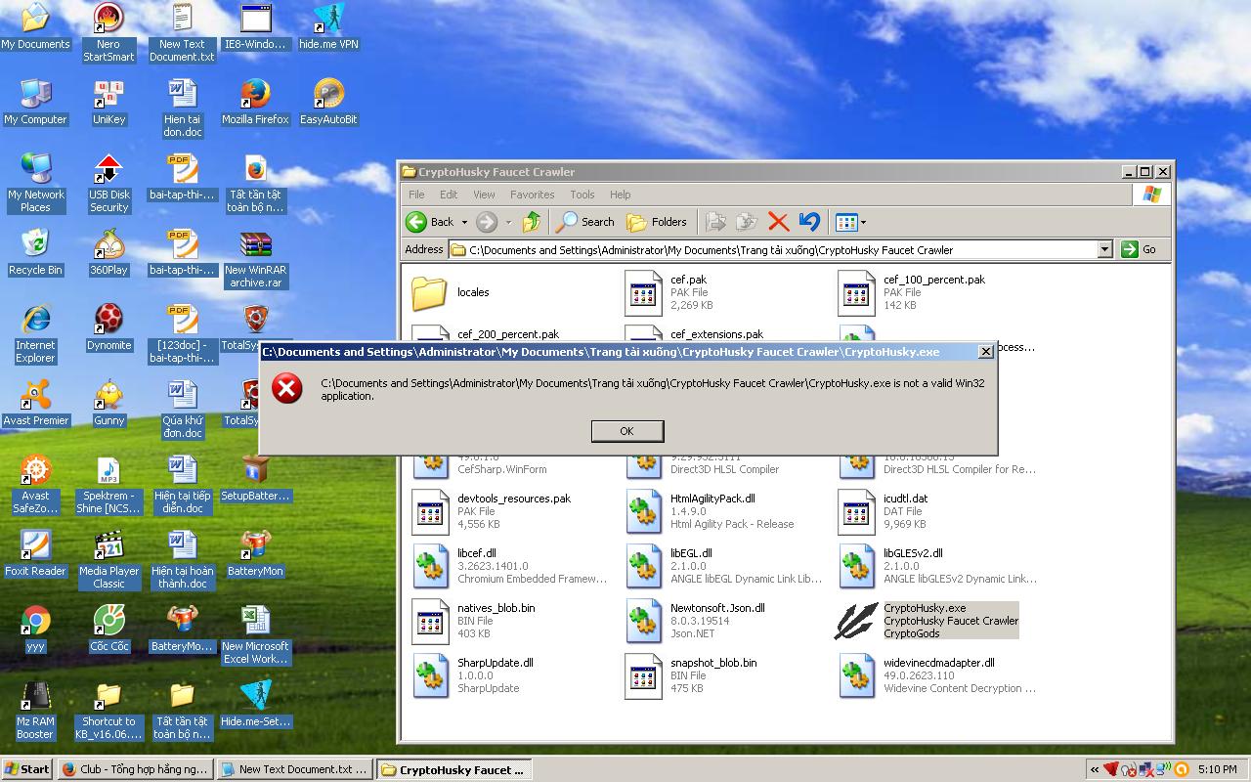Expand the Address bar dropdown arrow
The height and width of the screenshot is (782, 1251).
point(1104,249)
